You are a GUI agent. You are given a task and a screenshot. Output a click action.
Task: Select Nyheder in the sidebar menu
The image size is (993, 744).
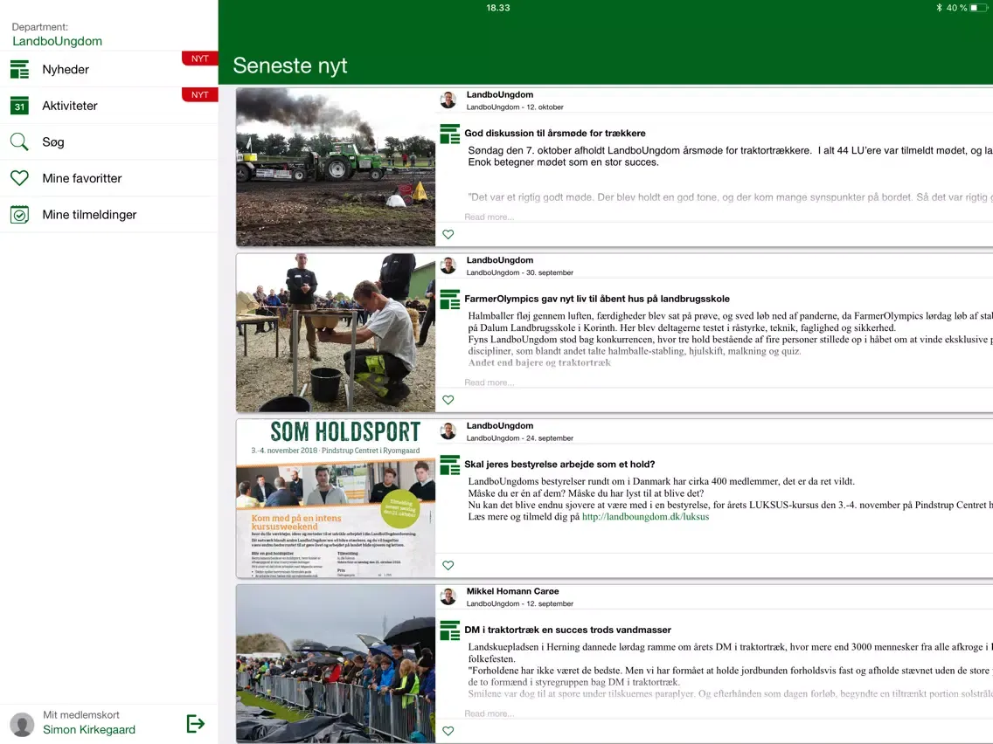(x=109, y=70)
